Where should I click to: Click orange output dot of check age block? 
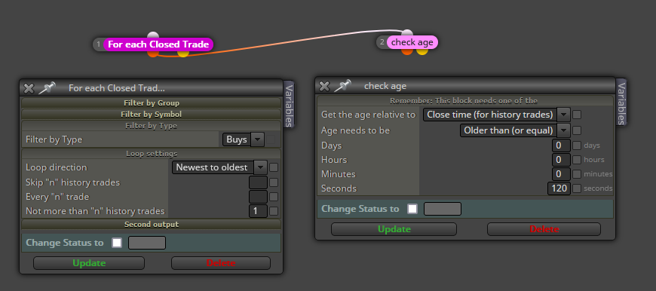pos(407,51)
